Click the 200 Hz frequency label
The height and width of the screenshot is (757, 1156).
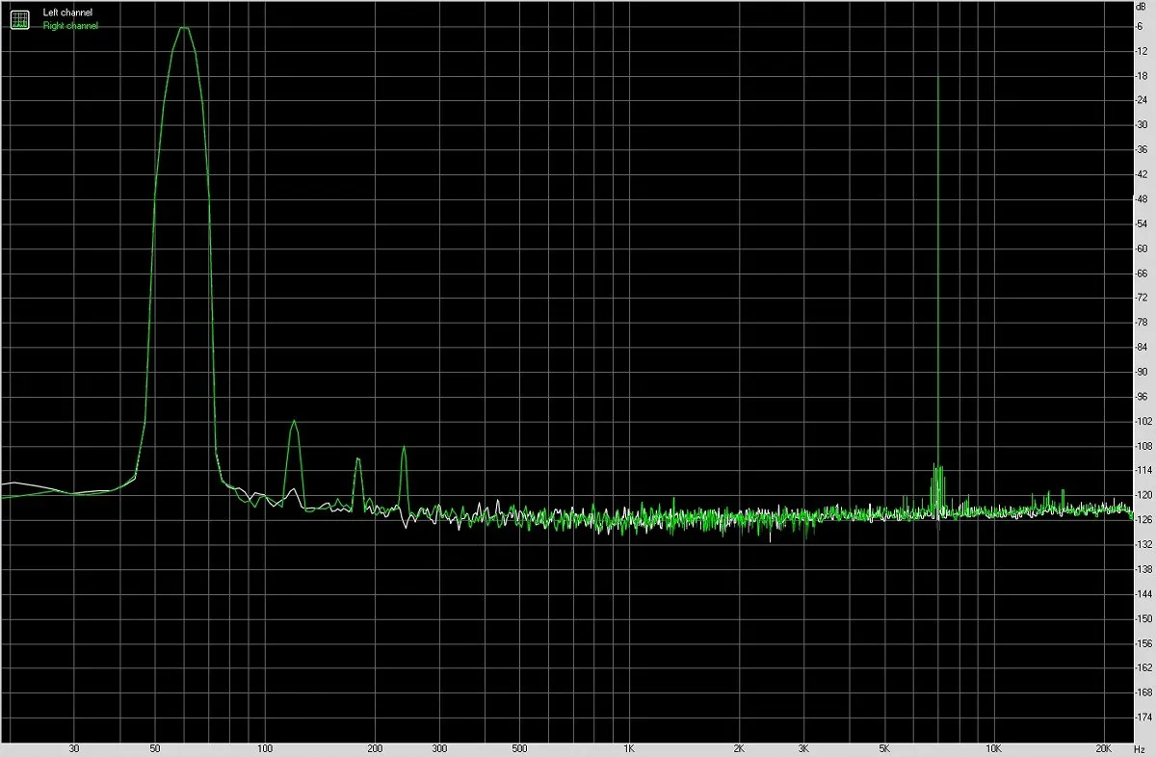click(375, 747)
